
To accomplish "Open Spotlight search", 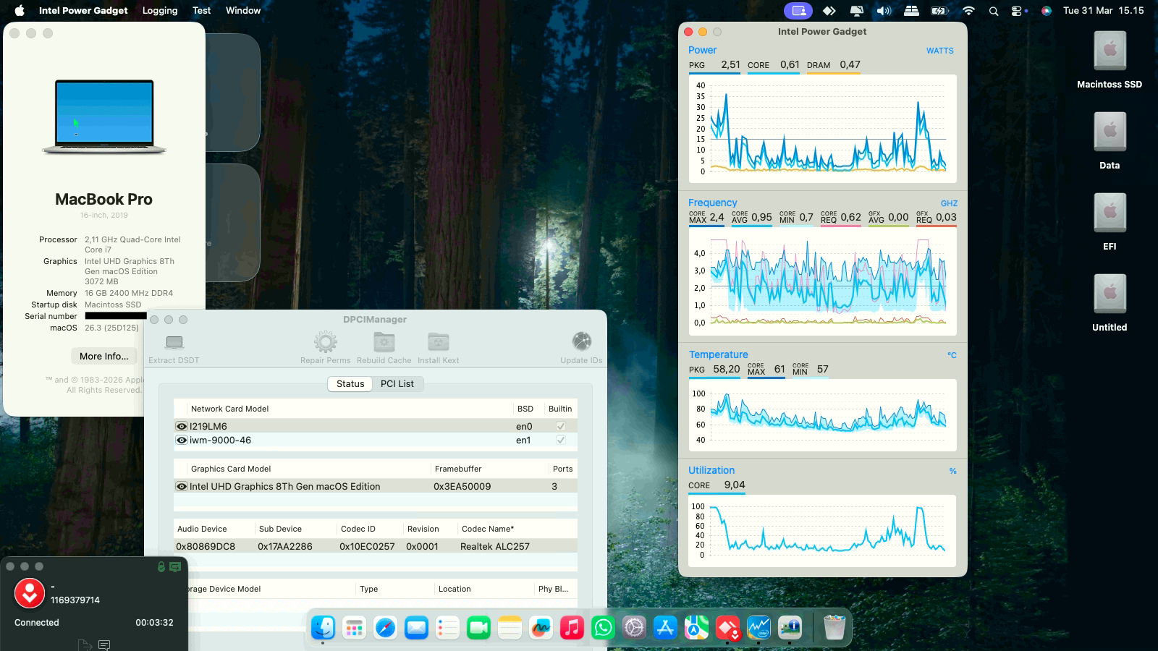I will pyautogui.click(x=994, y=10).
